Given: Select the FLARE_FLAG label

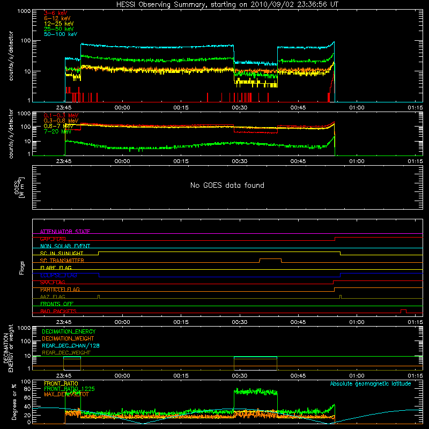Looking at the screenshot, I should [x=56, y=268].
